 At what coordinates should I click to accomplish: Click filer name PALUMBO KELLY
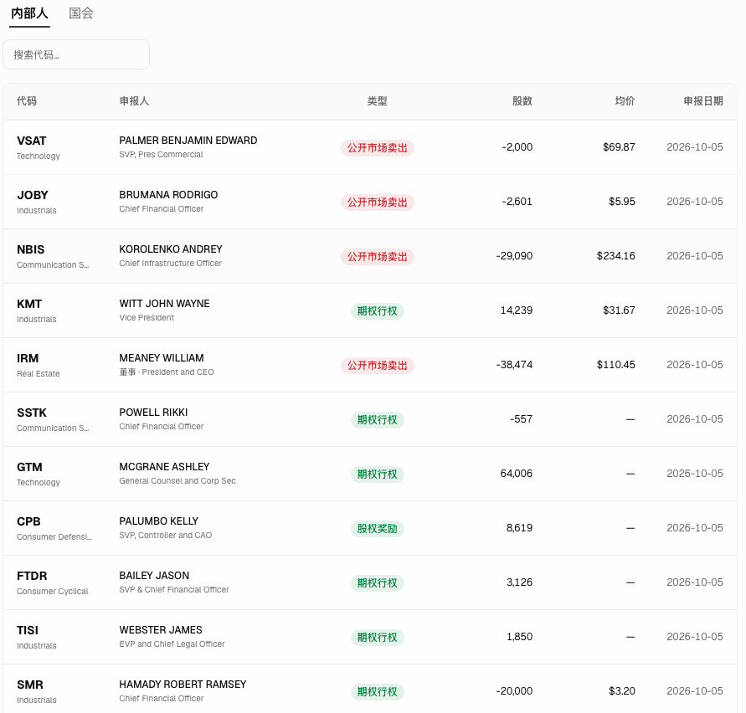[x=159, y=521]
